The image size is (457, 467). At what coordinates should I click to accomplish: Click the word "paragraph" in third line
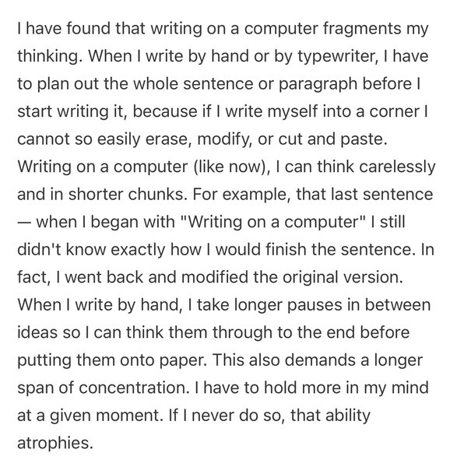pyautogui.click(x=318, y=84)
